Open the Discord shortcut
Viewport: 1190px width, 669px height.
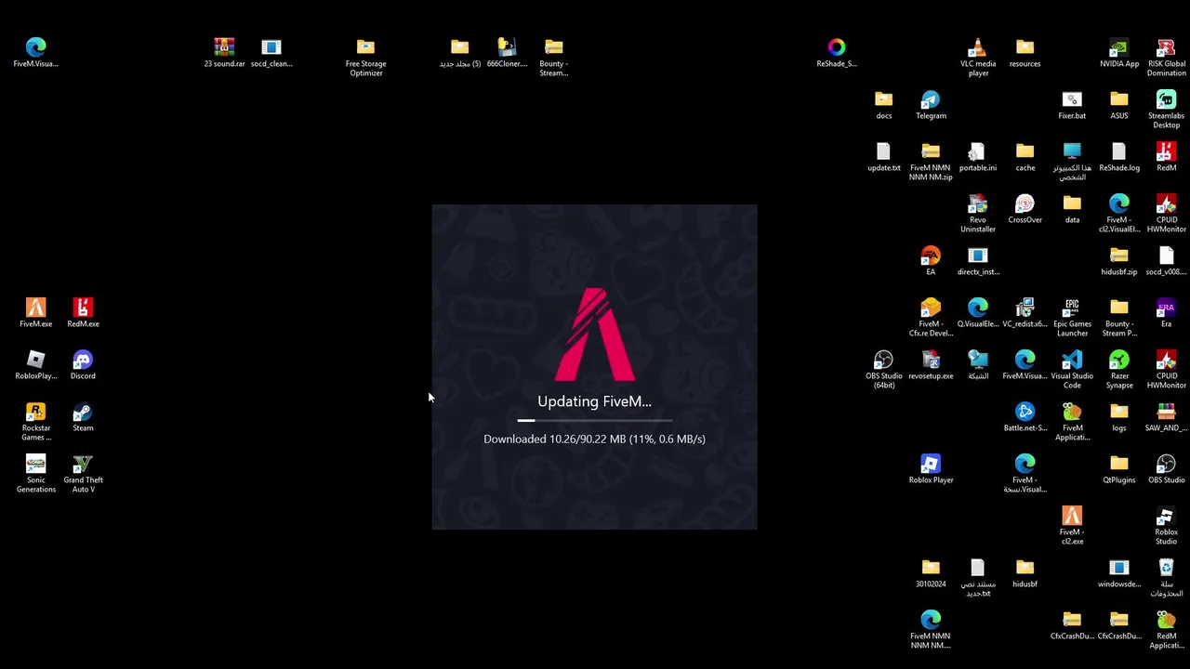point(83,365)
